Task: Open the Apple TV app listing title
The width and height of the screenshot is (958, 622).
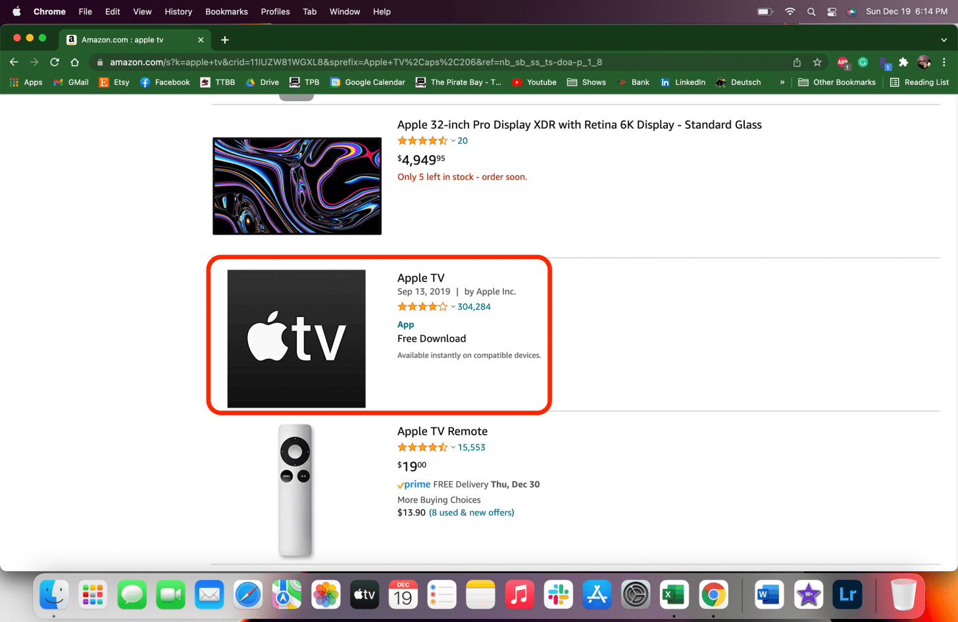Action: click(421, 278)
